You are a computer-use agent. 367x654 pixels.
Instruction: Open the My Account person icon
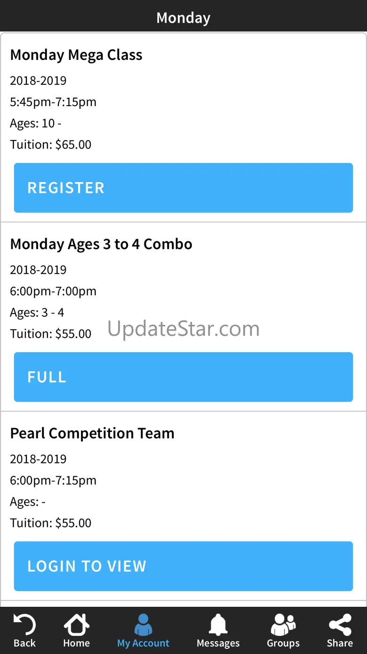(x=143, y=624)
